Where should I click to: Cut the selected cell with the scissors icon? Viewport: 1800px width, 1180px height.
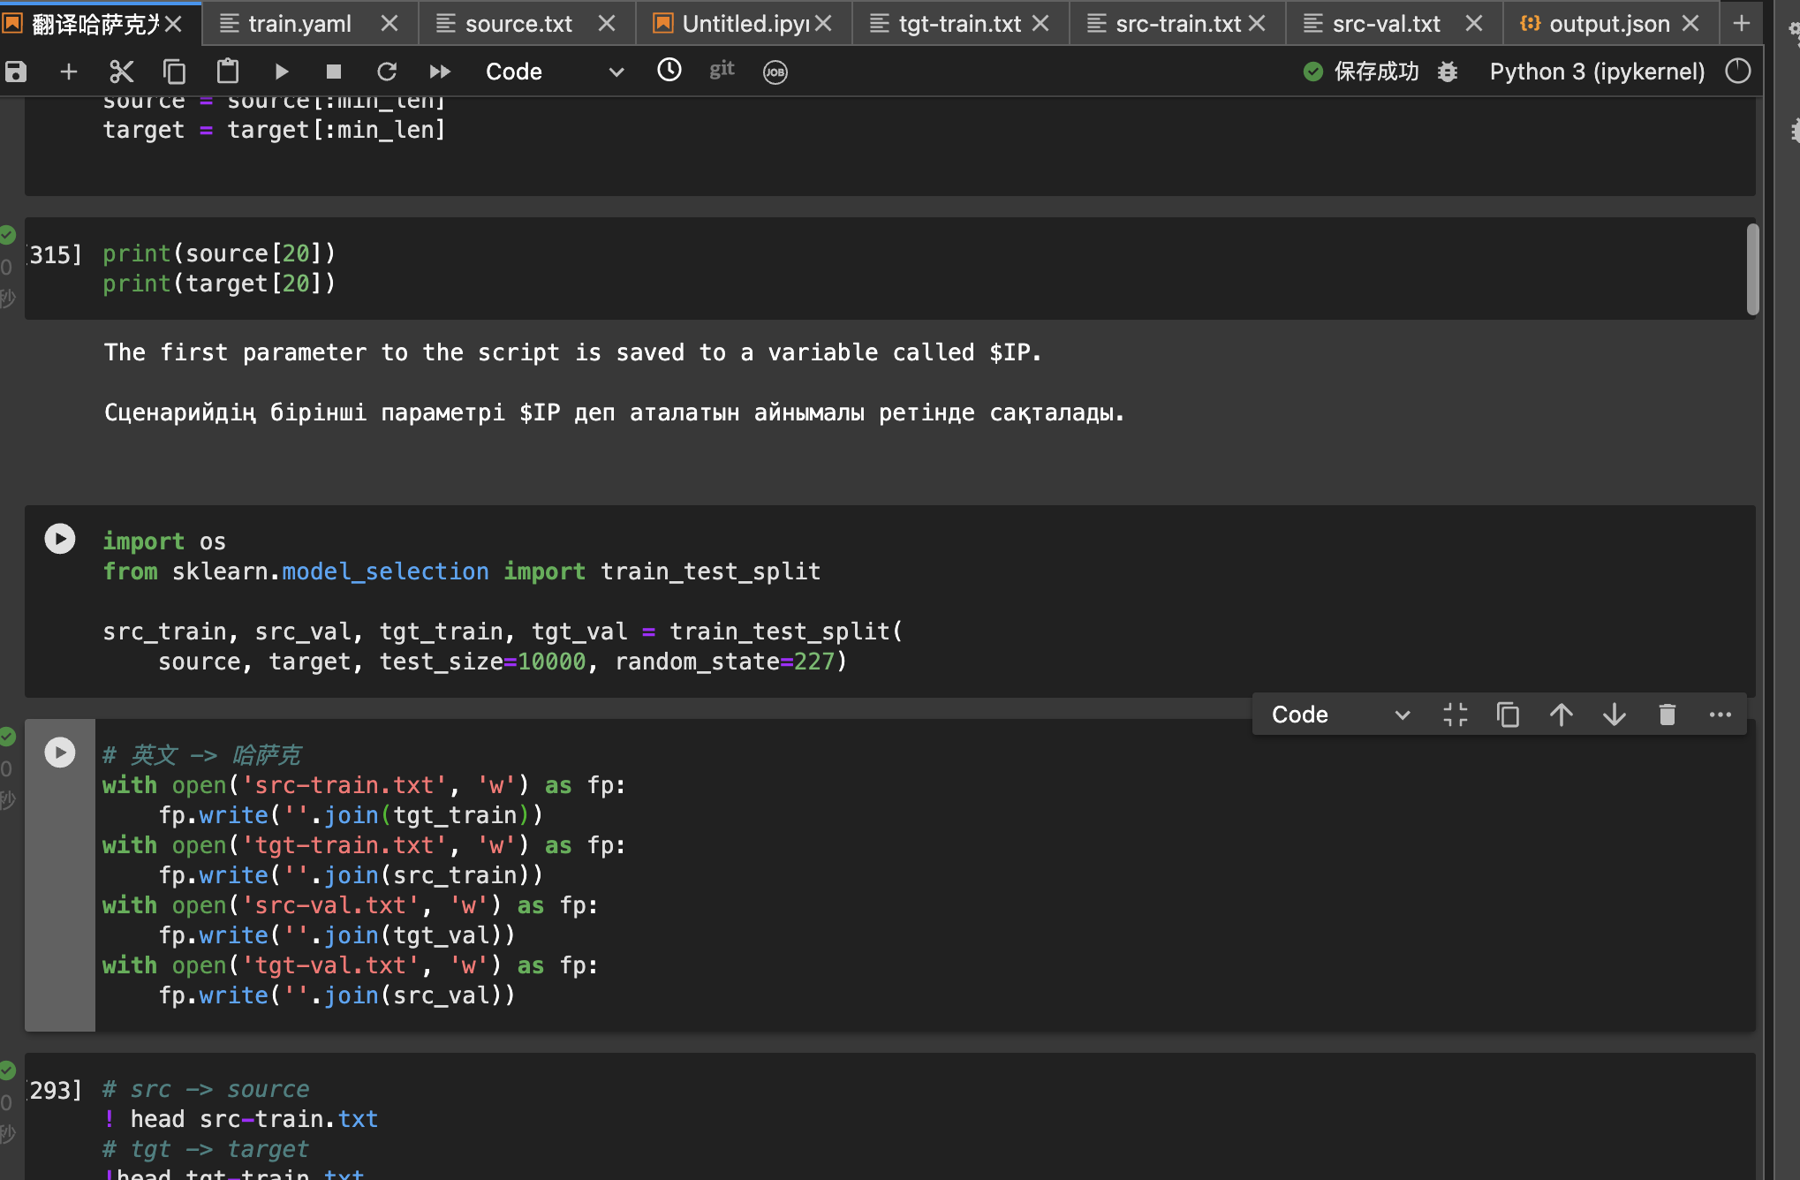pos(121,72)
